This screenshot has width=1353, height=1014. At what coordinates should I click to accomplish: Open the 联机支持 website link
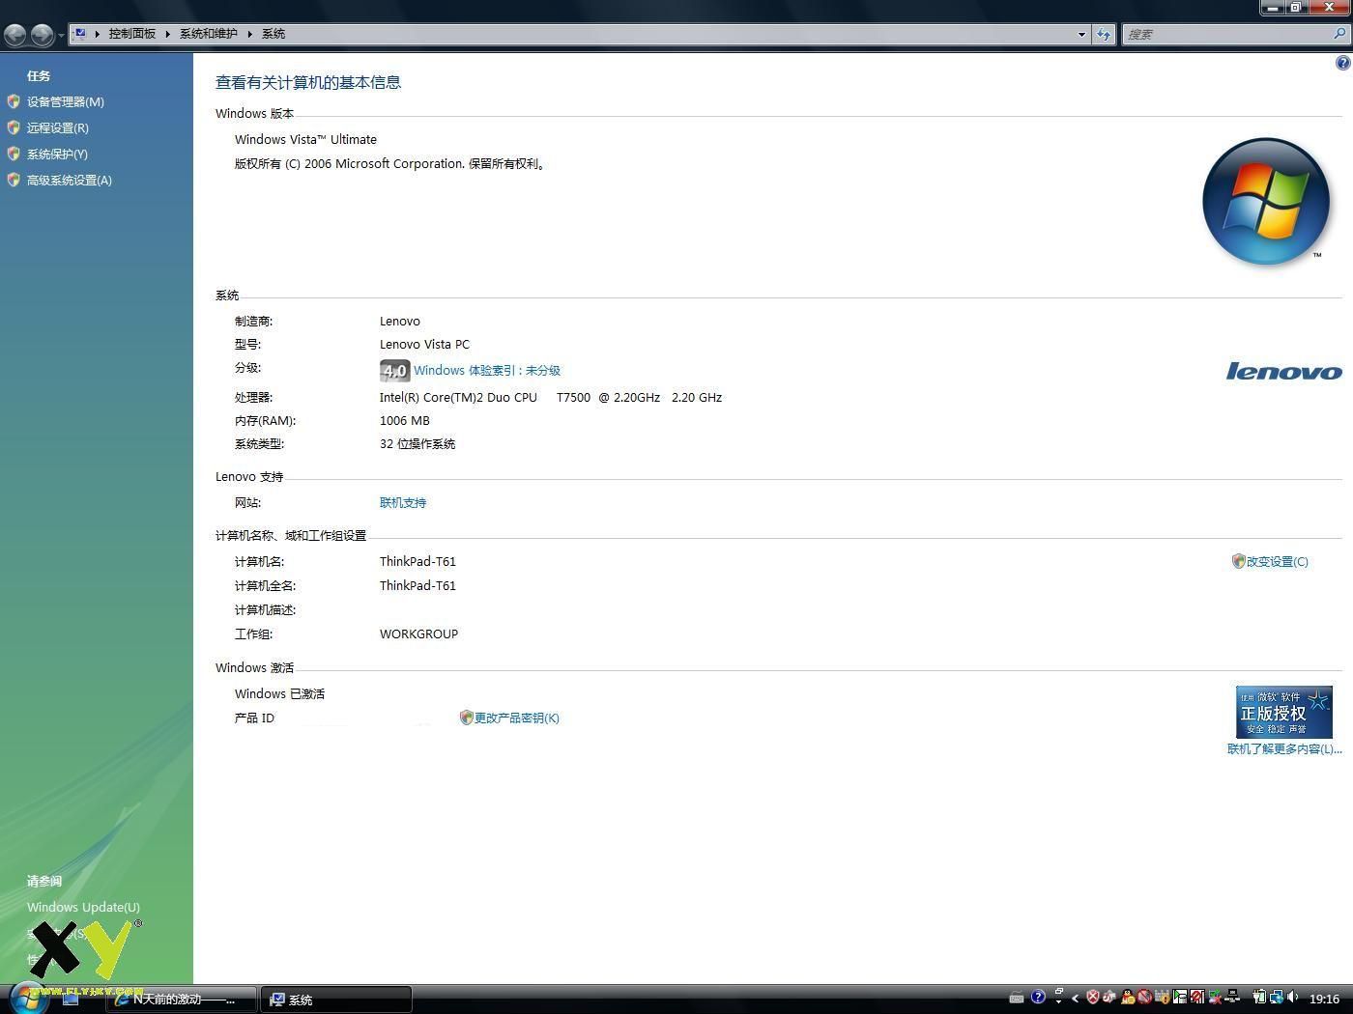(403, 502)
